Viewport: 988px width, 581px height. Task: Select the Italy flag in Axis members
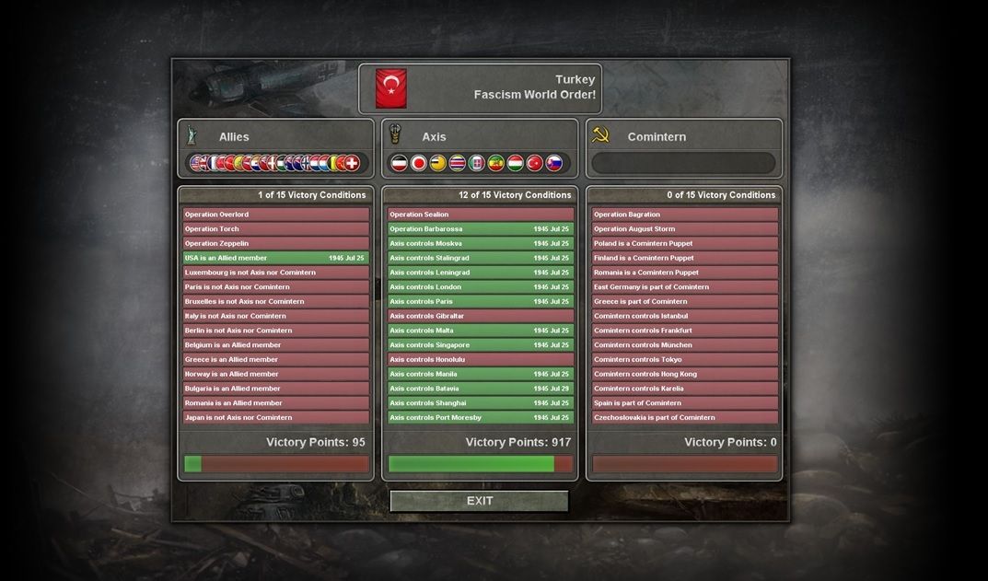pos(476,163)
